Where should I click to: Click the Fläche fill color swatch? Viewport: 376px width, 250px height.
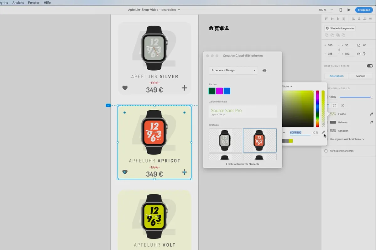point(333,114)
